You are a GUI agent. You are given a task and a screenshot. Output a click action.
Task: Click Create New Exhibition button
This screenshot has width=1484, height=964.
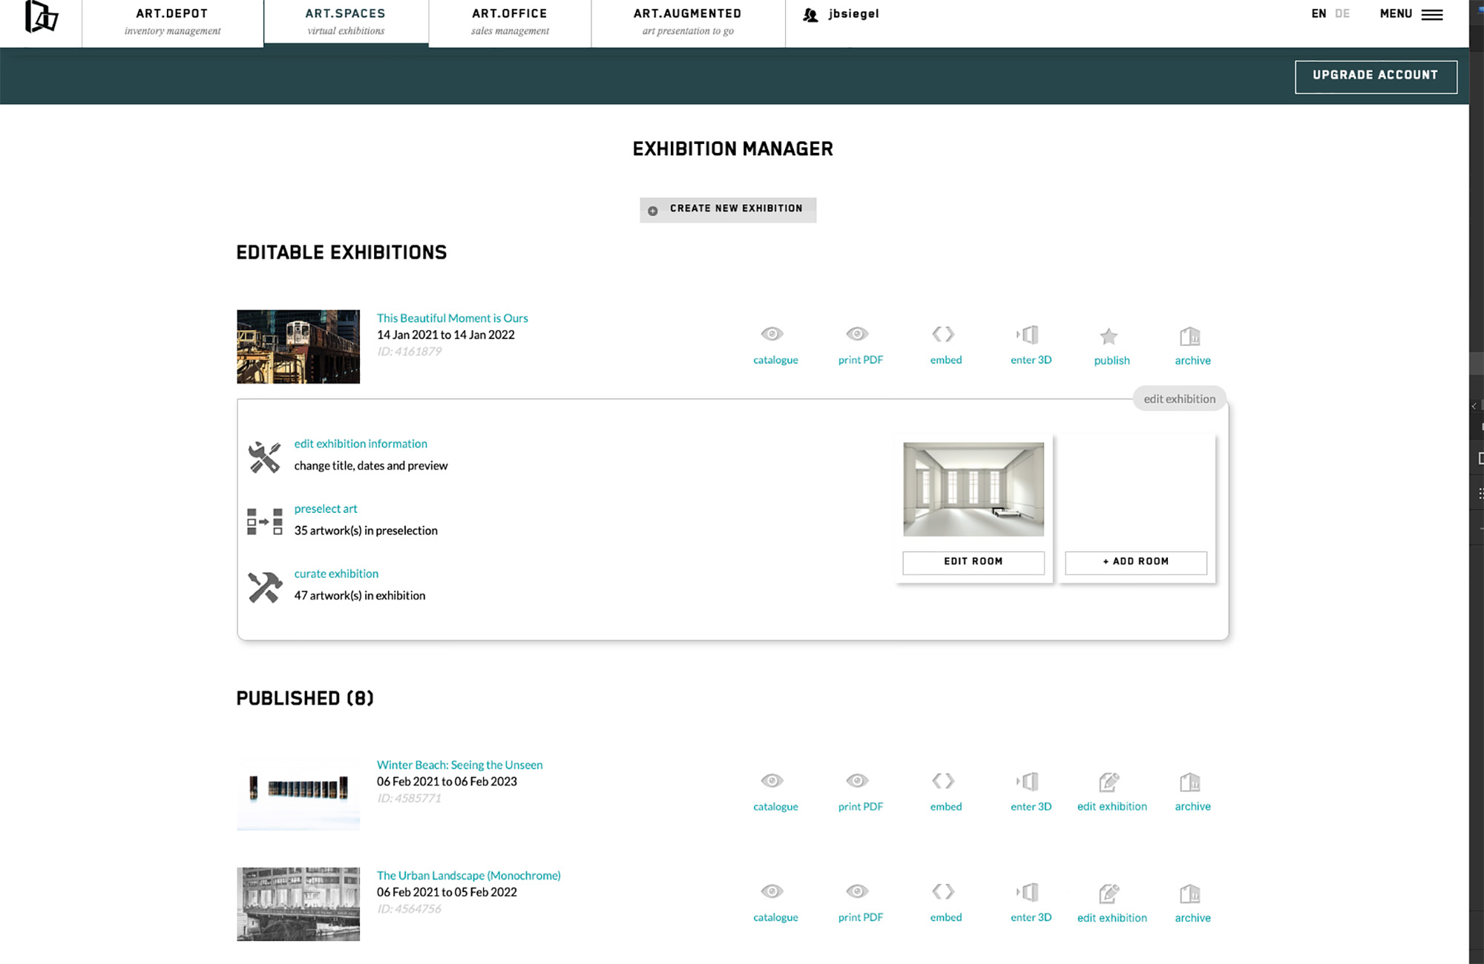tap(728, 209)
